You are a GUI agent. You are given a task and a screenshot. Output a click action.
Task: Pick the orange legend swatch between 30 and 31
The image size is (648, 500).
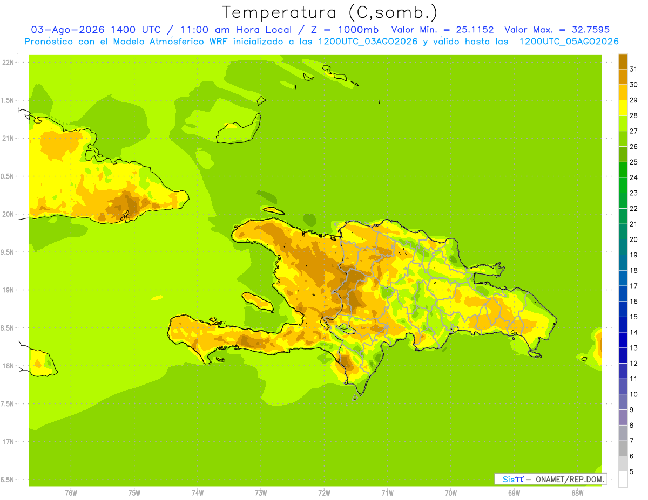tap(623, 77)
